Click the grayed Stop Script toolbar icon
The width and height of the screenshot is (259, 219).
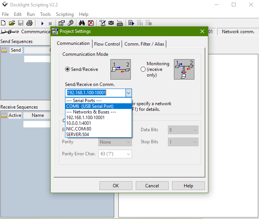pyautogui.click(x=149, y=23)
